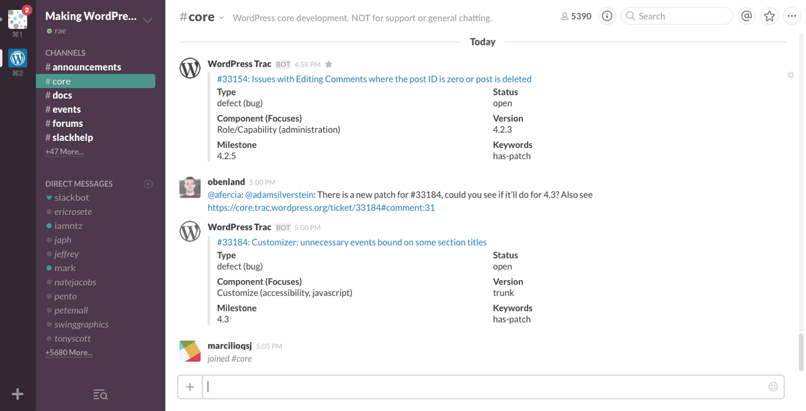Open the slackhelp channel

coord(72,137)
